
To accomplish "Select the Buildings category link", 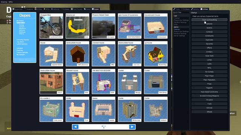I will [x=22, y=32].
